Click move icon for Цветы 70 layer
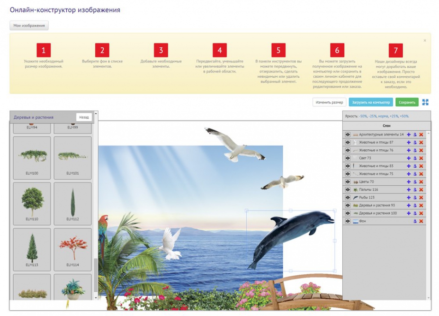 tap(409, 181)
